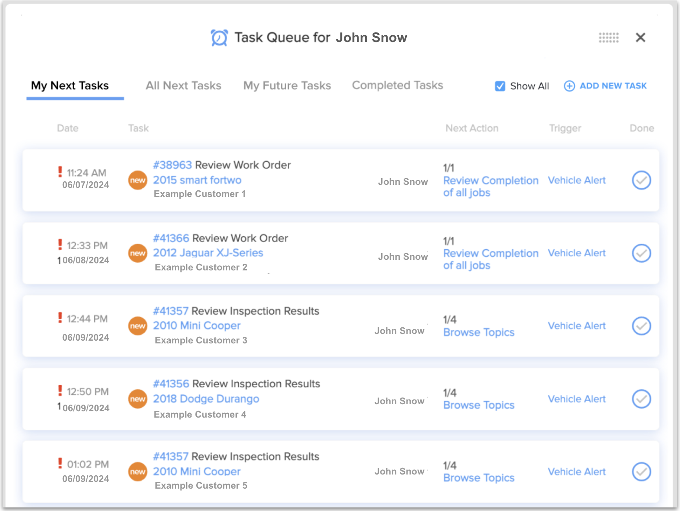Click Review Completion of all jobs for #38963
Viewport: 680px width, 511px height.
point(491,186)
